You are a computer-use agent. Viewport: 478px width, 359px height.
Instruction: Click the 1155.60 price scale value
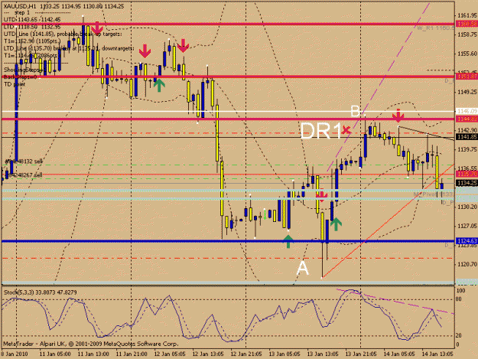(x=467, y=54)
